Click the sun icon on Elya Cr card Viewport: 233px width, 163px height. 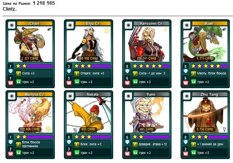coord(107,30)
